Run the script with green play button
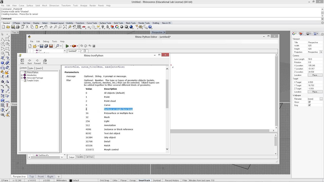324x182 pixels. pyautogui.click(x=67, y=46)
